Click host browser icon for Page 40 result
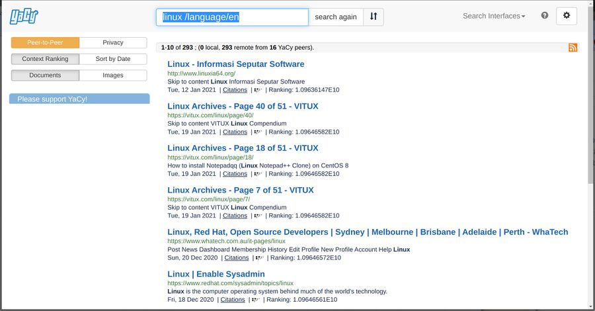595x311 pixels. 258,132
